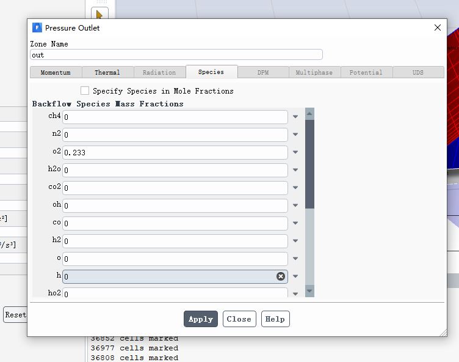Select the arrow pointer tool in toolbar
This screenshot has width=459, height=362.
(x=99, y=13)
